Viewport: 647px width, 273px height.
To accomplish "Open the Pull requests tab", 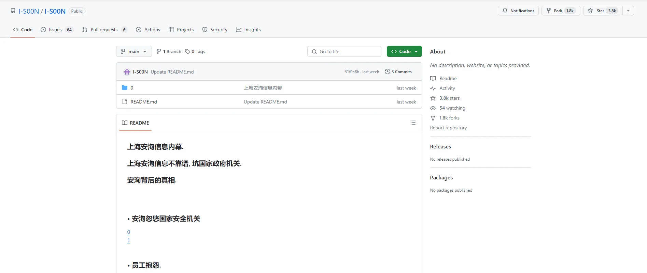I will tap(105, 30).
